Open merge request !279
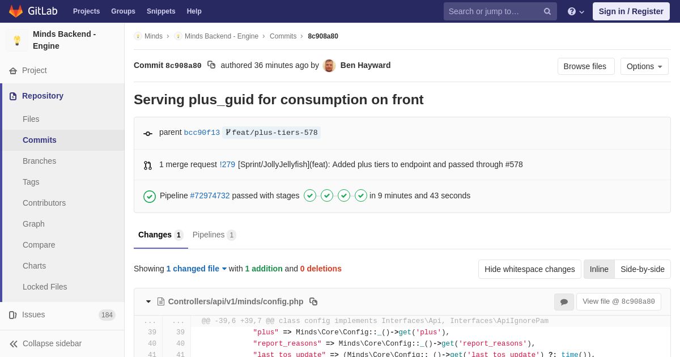680x357 pixels. click(x=227, y=164)
